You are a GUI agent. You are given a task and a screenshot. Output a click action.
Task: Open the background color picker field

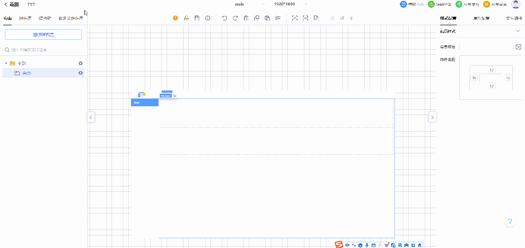[x=486, y=47]
